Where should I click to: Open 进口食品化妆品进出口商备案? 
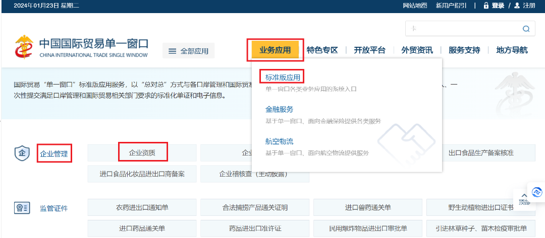point(142,174)
